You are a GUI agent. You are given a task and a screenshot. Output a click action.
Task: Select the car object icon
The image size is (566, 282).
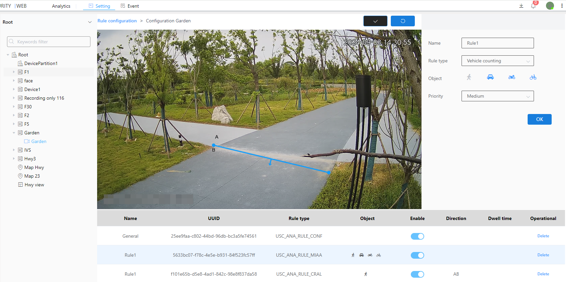click(490, 77)
